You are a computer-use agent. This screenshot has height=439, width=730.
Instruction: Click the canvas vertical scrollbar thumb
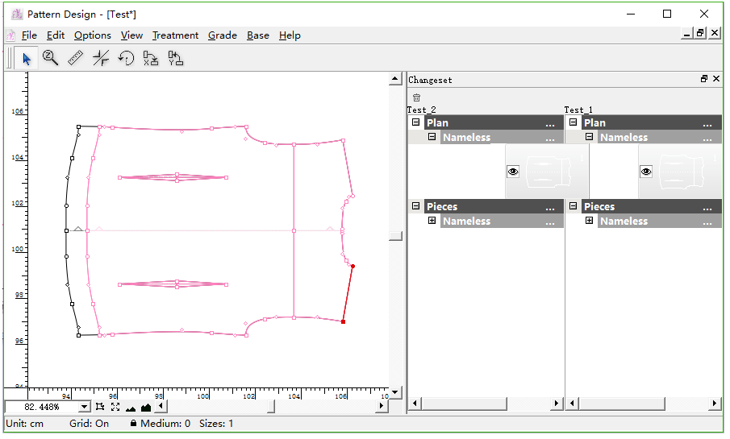point(395,236)
